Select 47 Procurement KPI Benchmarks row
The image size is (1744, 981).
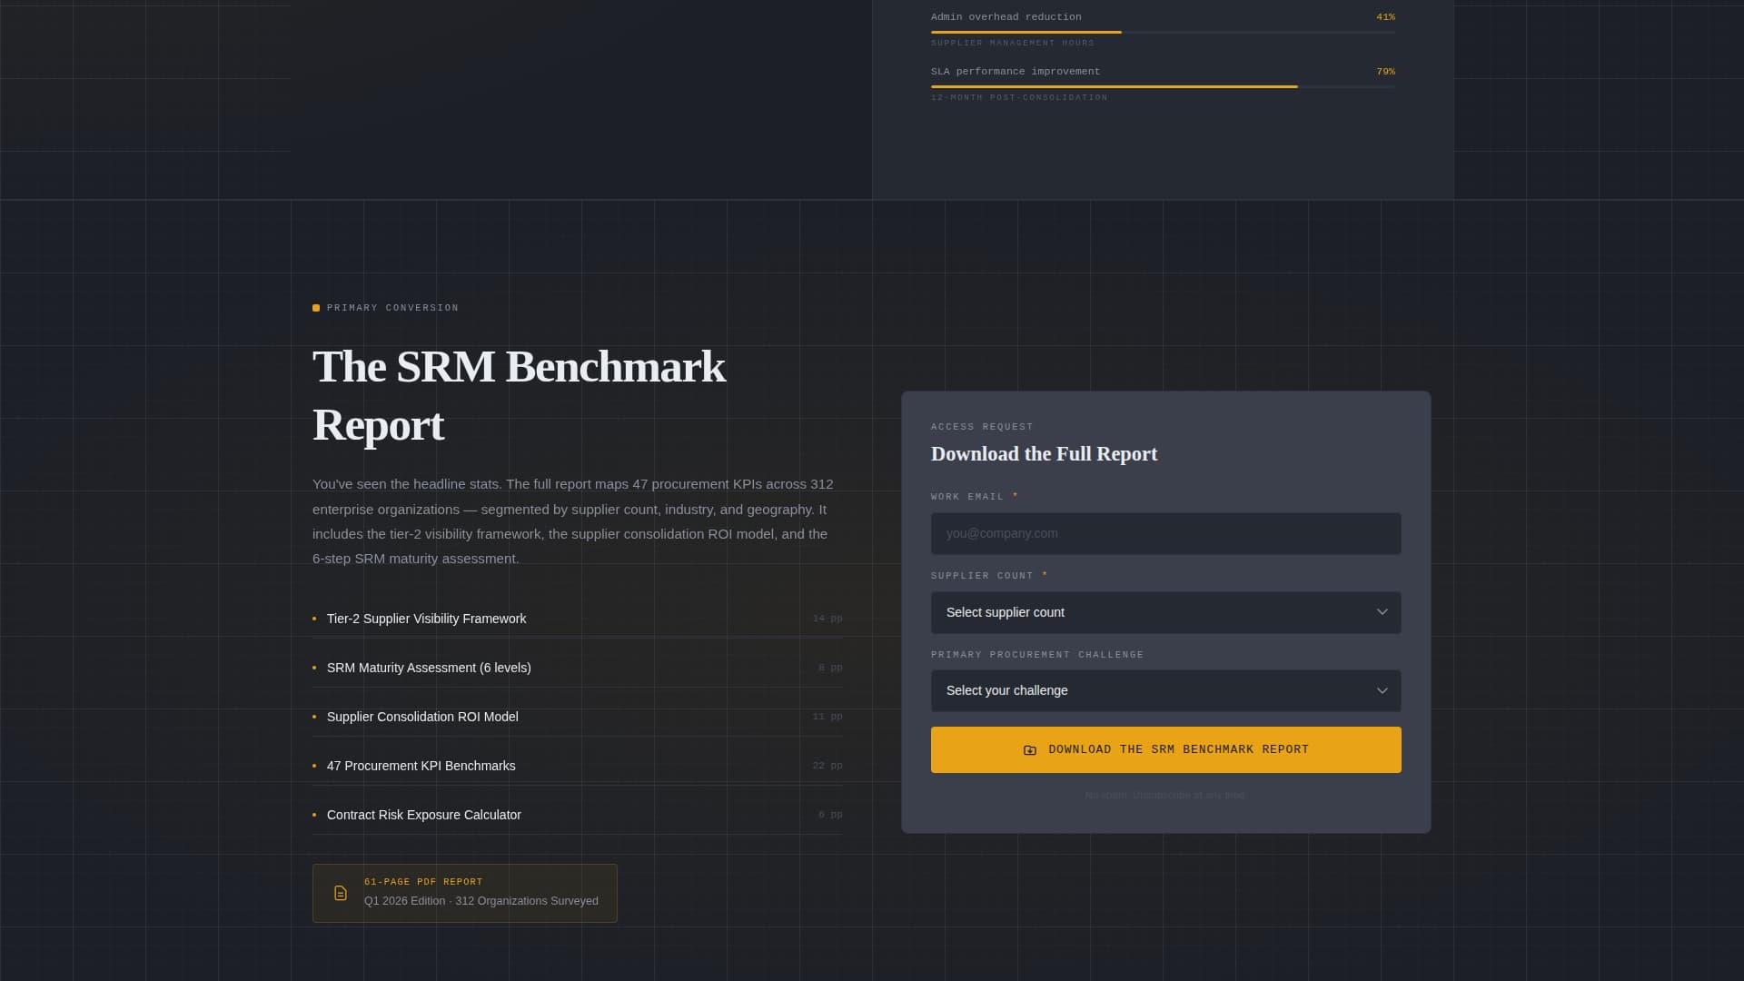578,766
